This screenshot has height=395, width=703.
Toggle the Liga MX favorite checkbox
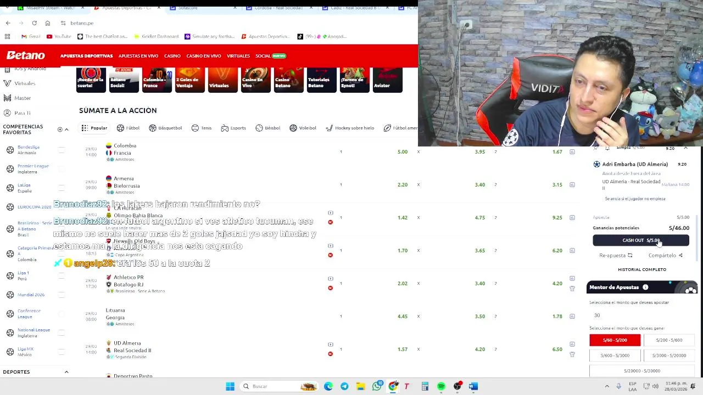click(62, 352)
